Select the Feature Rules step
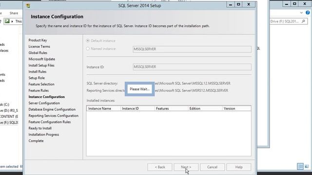This screenshot has width=312, height=175. (x=39, y=90)
